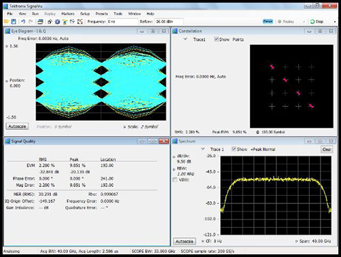Image resolution: width=341 pixels, height=257 pixels.
Task: Click the yellow-blue acquire icon in toolbar
Action: [x=65, y=22]
